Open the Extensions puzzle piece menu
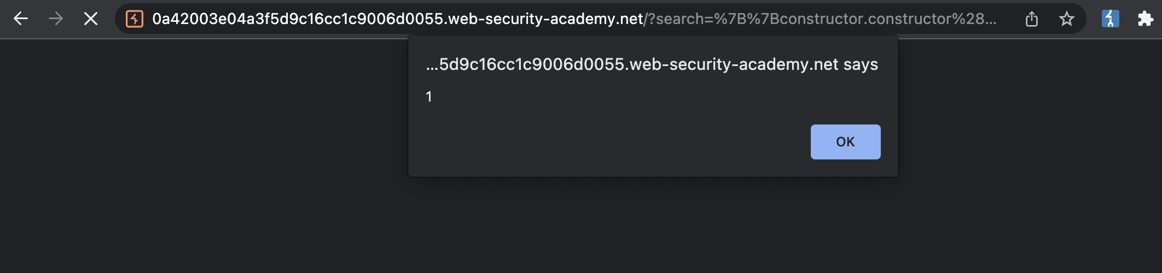The height and width of the screenshot is (273, 1162). click(1145, 19)
